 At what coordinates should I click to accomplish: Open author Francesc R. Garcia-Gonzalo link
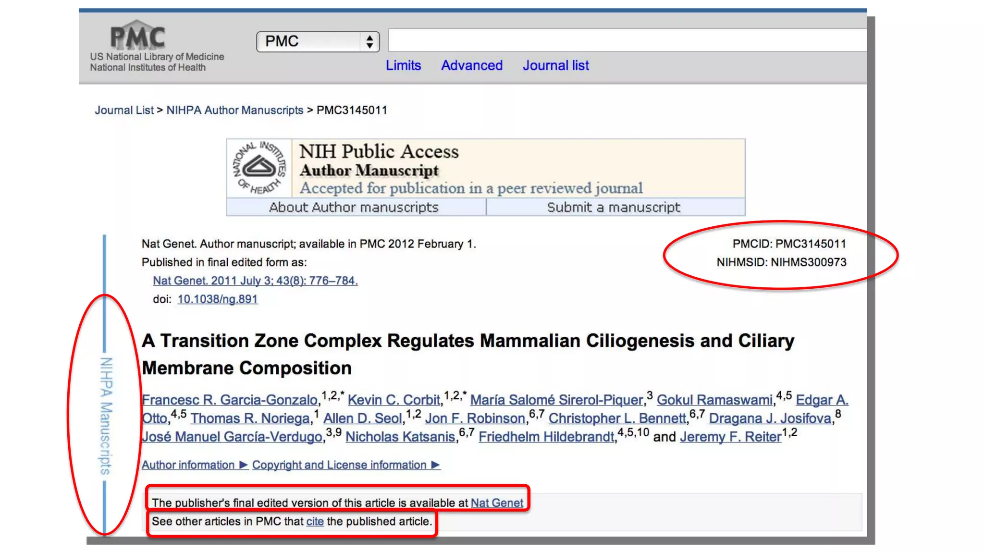[230, 400]
